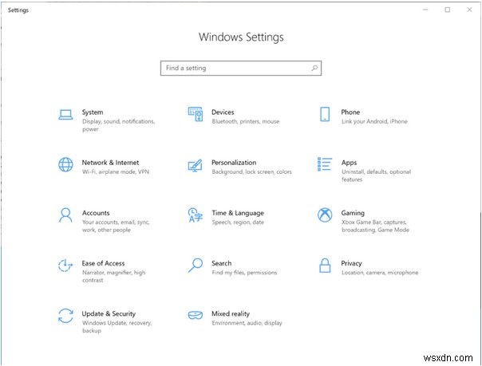Open the Gaming category title

[x=353, y=213]
